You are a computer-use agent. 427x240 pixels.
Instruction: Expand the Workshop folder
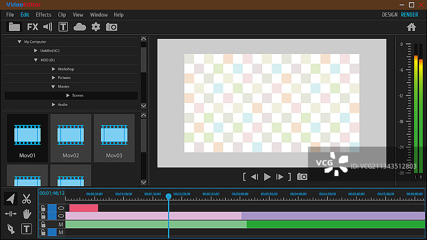pos(53,69)
